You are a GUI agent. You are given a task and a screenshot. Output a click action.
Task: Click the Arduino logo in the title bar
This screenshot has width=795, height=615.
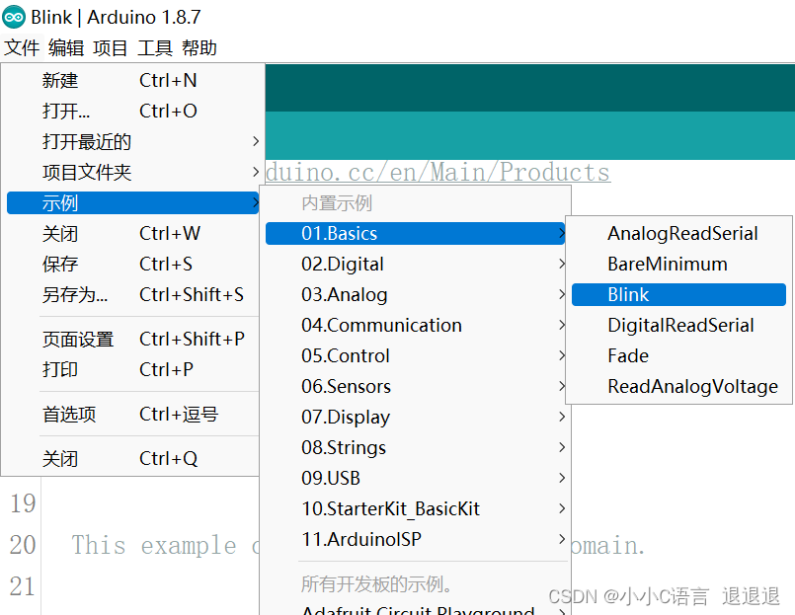coord(15,17)
